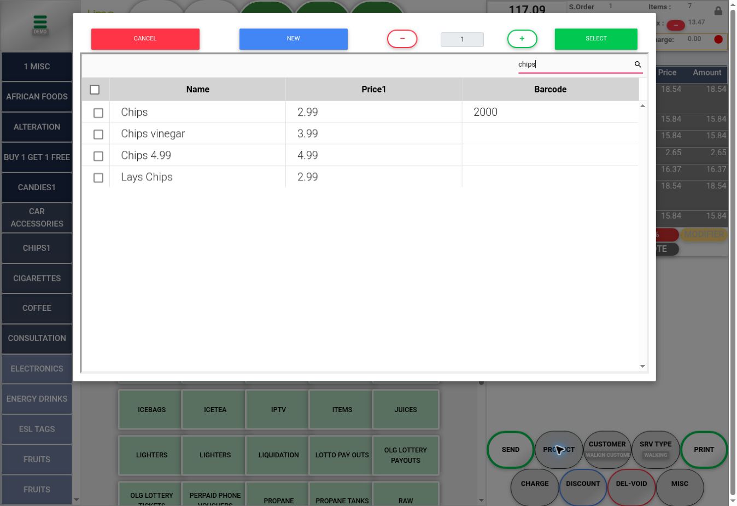Click the CUSTOMER walkin button
737x506 pixels.
(x=607, y=450)
